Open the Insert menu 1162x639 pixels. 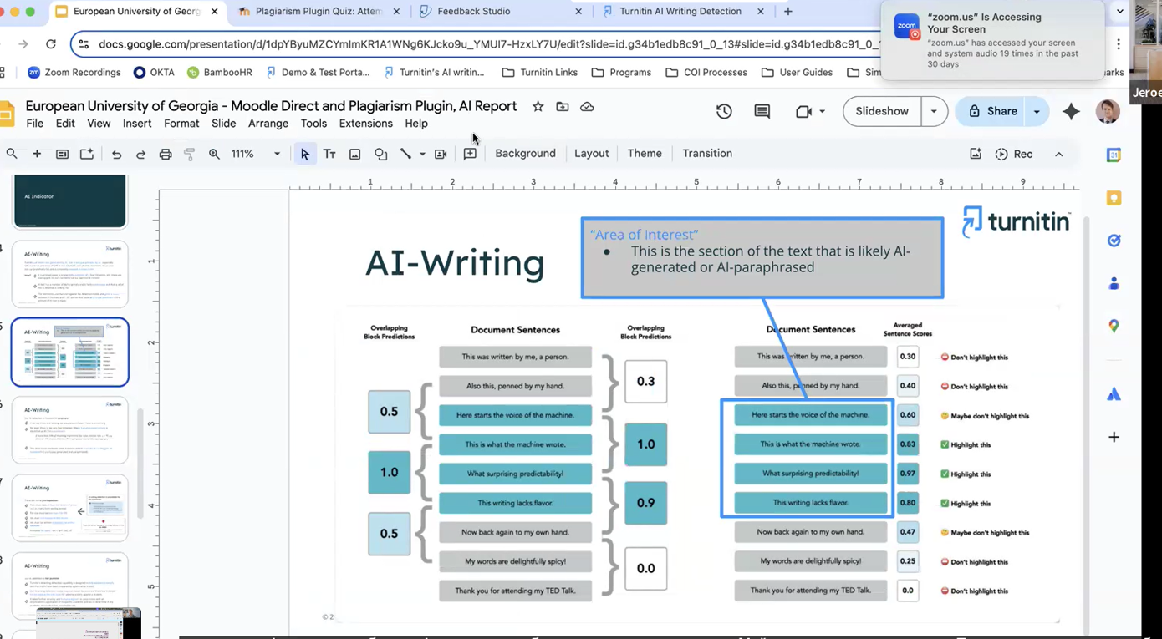click(x=137, y=124)
